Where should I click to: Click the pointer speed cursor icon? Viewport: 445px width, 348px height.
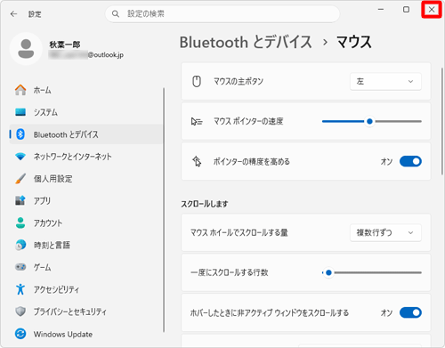(197, 121)
